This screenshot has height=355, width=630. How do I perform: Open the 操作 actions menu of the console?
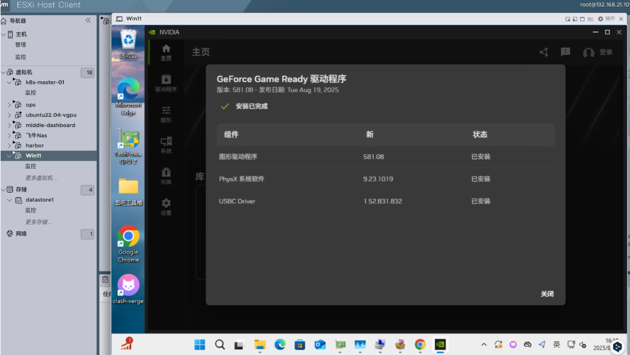606,19
